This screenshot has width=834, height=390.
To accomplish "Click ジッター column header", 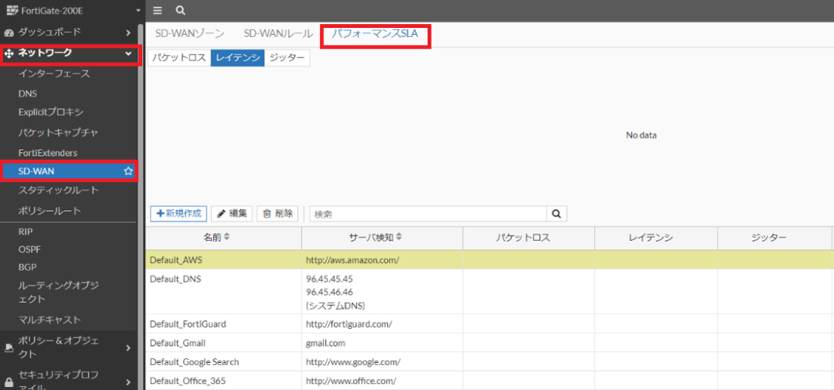I will pyautogui.click(x=774, y=238).
